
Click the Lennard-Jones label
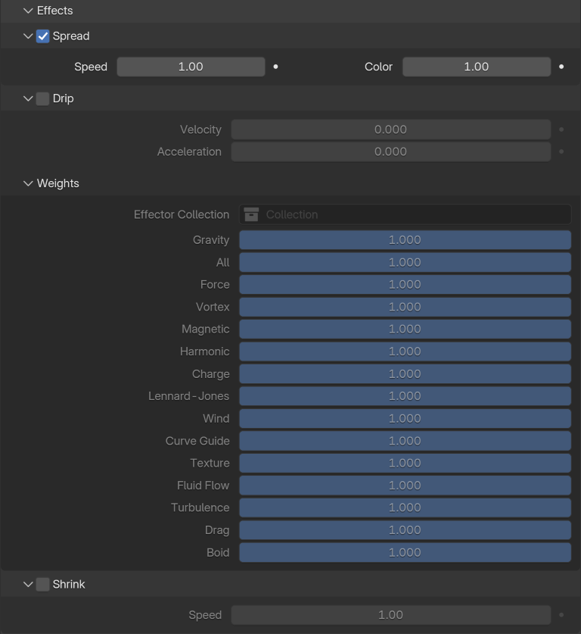click(x=188, y=396)
